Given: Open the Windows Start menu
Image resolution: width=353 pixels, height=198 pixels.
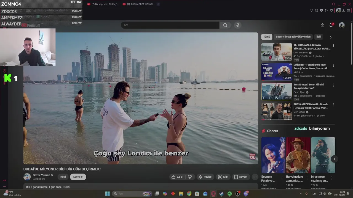Looking at the screenshot, I should [107, 194].
